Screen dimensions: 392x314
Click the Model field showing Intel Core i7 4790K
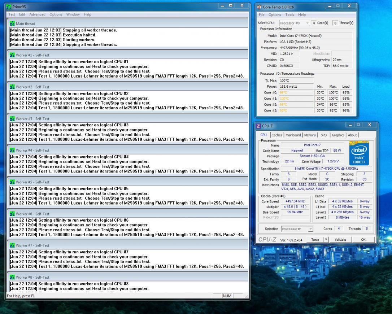(x=315, y=36)
